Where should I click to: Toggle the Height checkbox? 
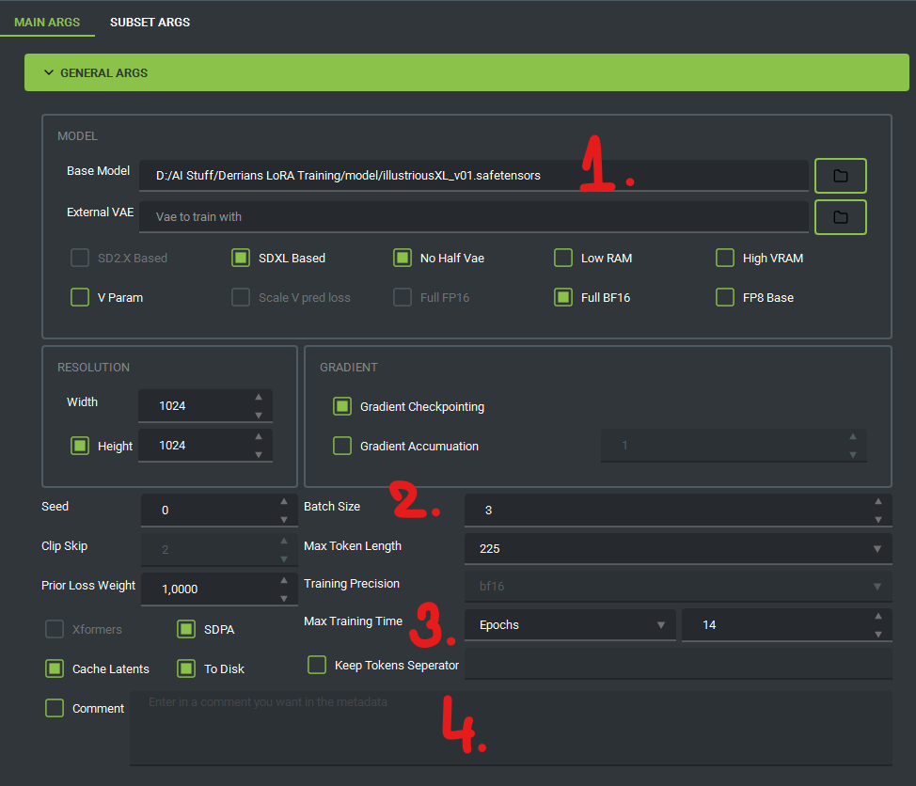pos(79,446)
